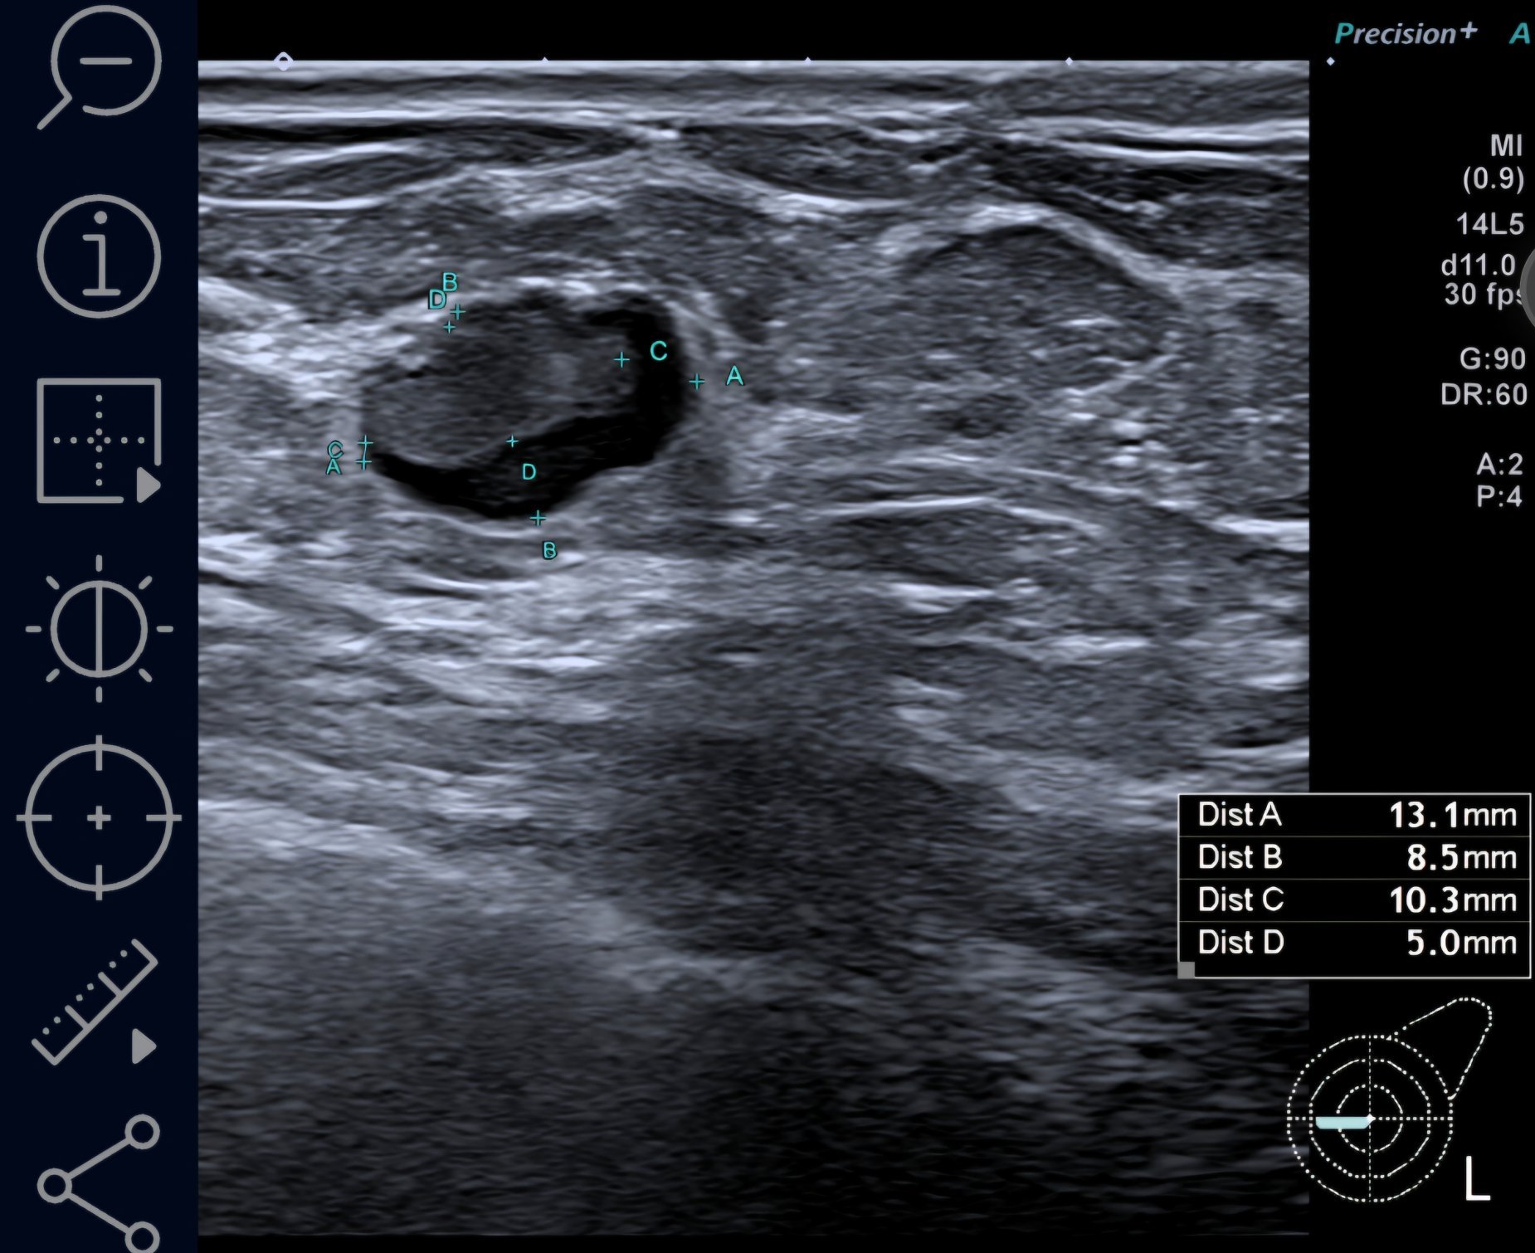Select the ruler measurement tool
1535x1253 pixels.
(x=94, y=1002)
